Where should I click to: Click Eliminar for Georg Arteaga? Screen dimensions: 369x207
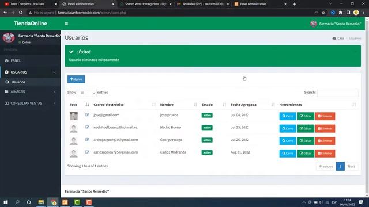pyautogui.click(x=325, y=141)
